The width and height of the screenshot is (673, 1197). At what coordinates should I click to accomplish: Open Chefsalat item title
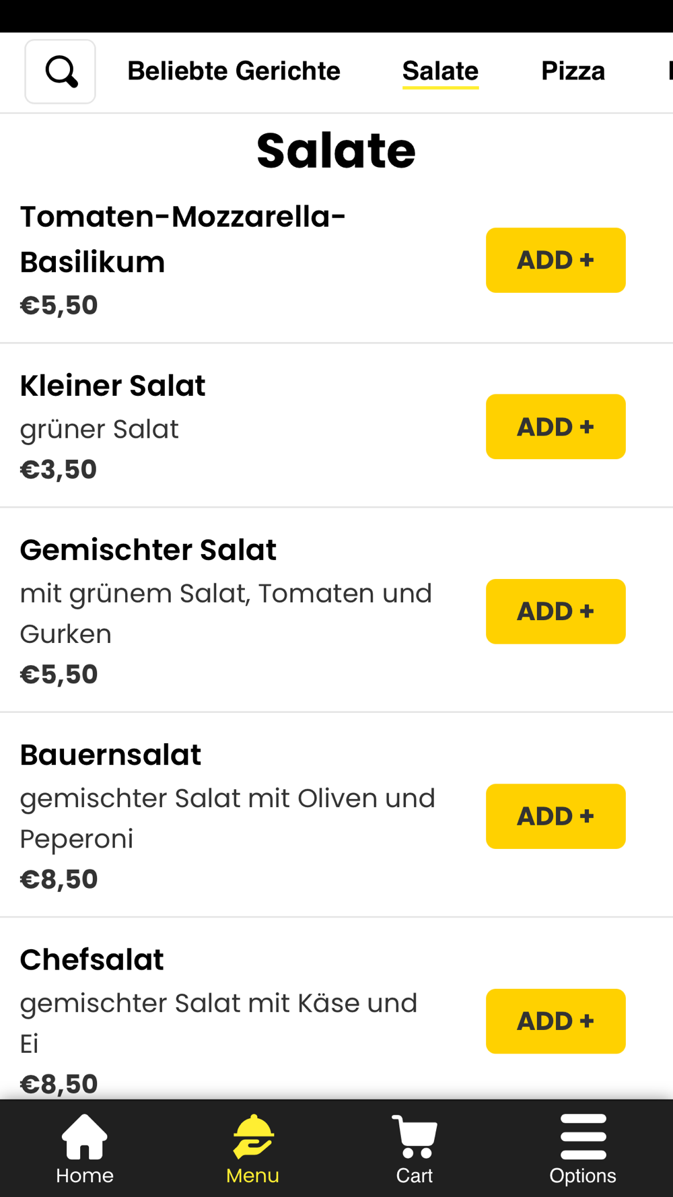point(92,959)
